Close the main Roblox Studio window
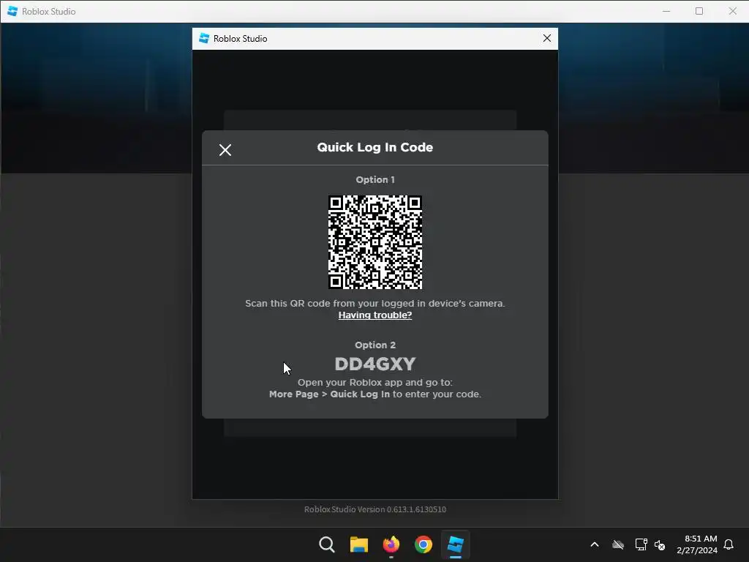 coord(733,11)
